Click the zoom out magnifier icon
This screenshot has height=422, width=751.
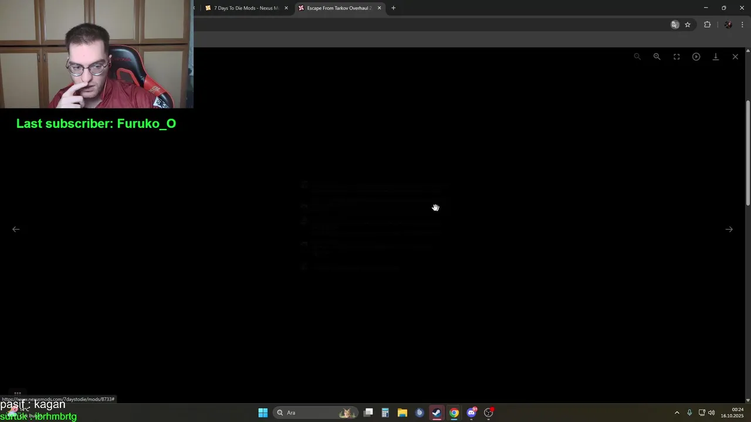click(637, 57)
